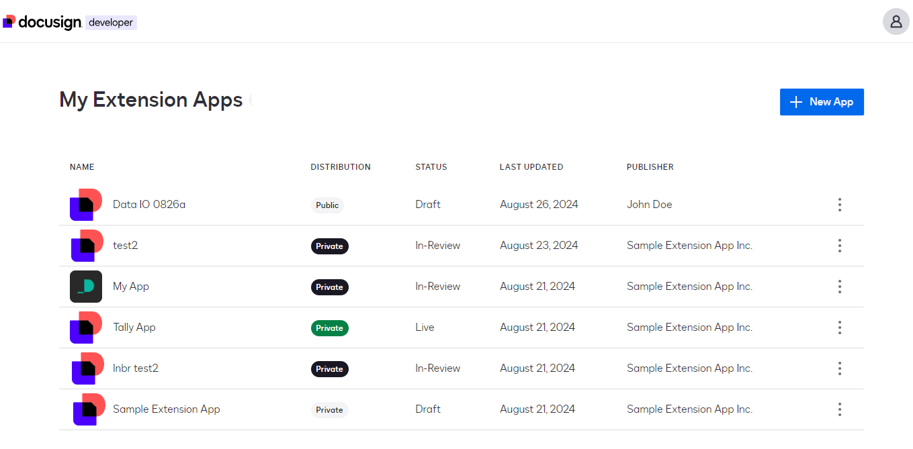Click the Live status of Tally App
This screenshot has height=449, width=913.
(425, 328)
